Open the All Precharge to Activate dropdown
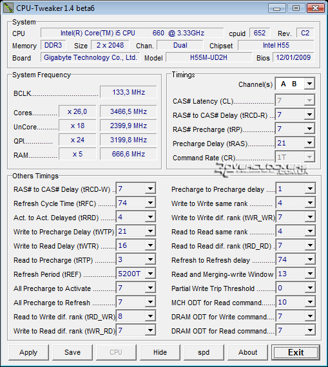328x367 pixels. tap(150, 288)
